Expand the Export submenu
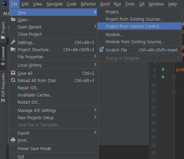Viewport: 184px width, 159px height. (x=54, y=133)
